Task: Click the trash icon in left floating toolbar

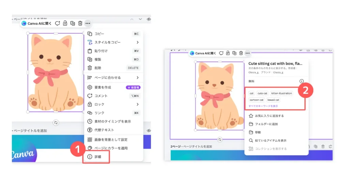Action: coord(80,23)
